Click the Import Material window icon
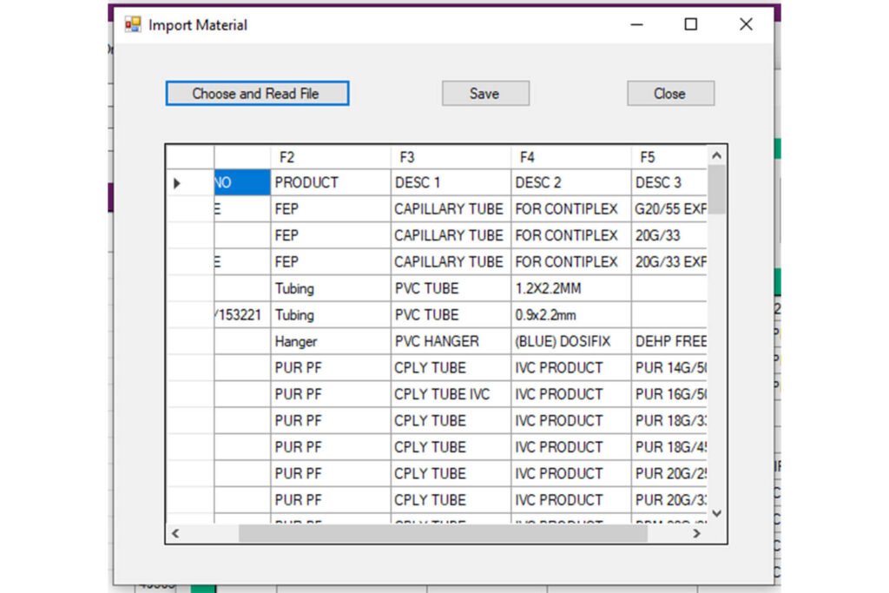The image size is (889, 593). pyautogui.click(x=133, y=24)
